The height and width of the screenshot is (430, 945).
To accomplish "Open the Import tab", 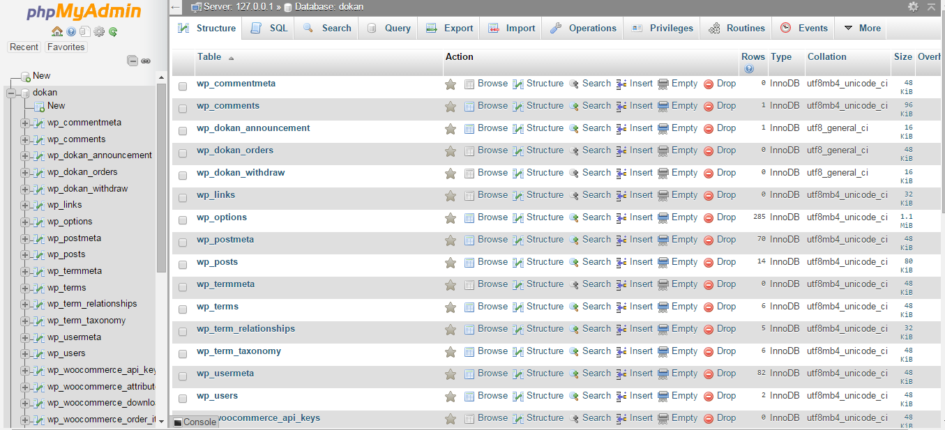I will [x=511, y=29].
